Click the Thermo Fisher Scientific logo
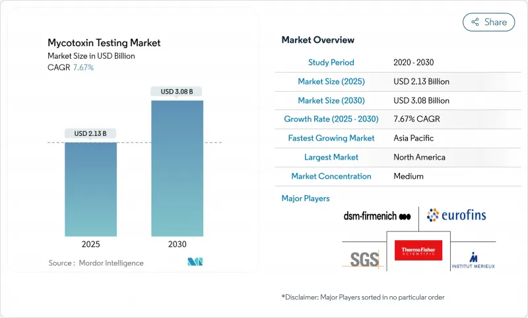Image resolution: width=528 pixels, height=318 pixels. click(x=418, y=251)
